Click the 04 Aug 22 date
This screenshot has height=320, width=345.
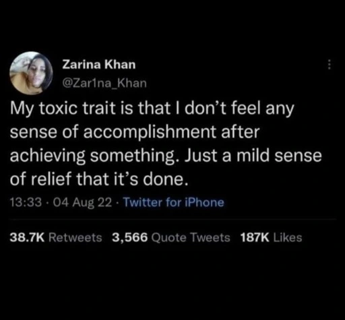(82, 202)
